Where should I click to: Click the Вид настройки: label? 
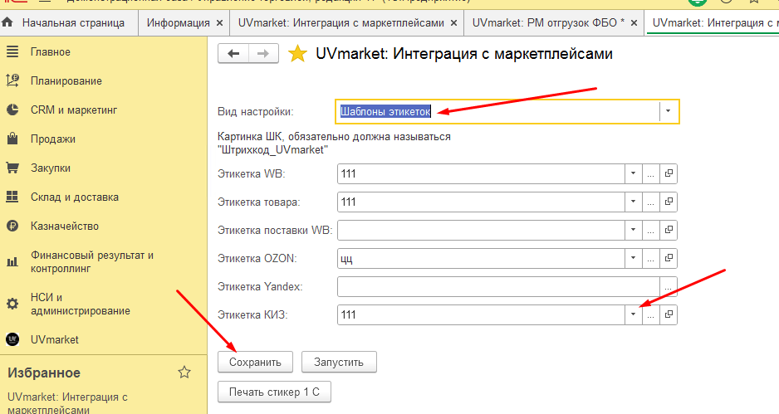coord(255,112)
